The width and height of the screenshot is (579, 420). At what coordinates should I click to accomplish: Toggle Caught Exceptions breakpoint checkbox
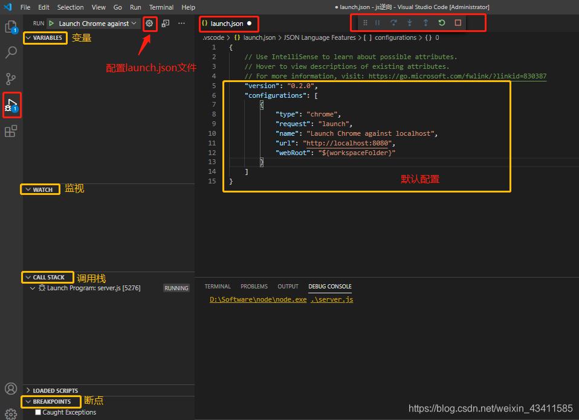pos(37,412)
